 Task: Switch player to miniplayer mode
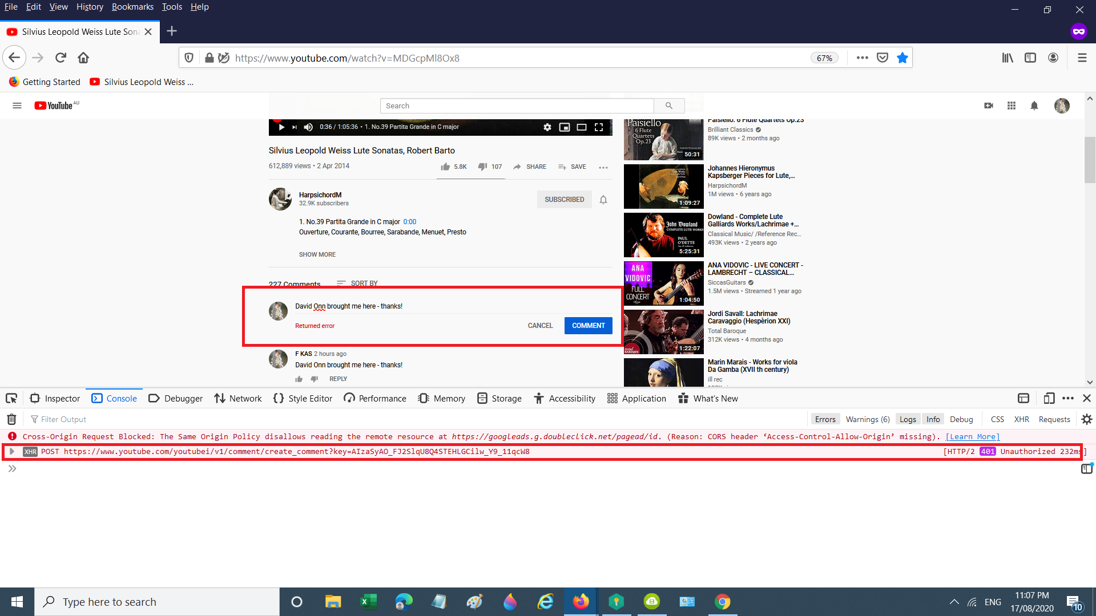(x=565, y=127)
